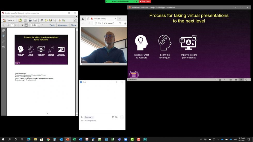Start PowerPoint Slide Show view button

point(246,80)
